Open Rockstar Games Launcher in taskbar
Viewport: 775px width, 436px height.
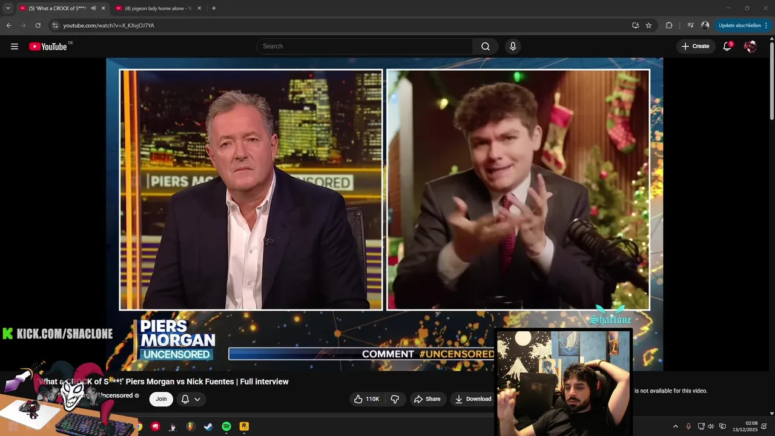point(244,426)
